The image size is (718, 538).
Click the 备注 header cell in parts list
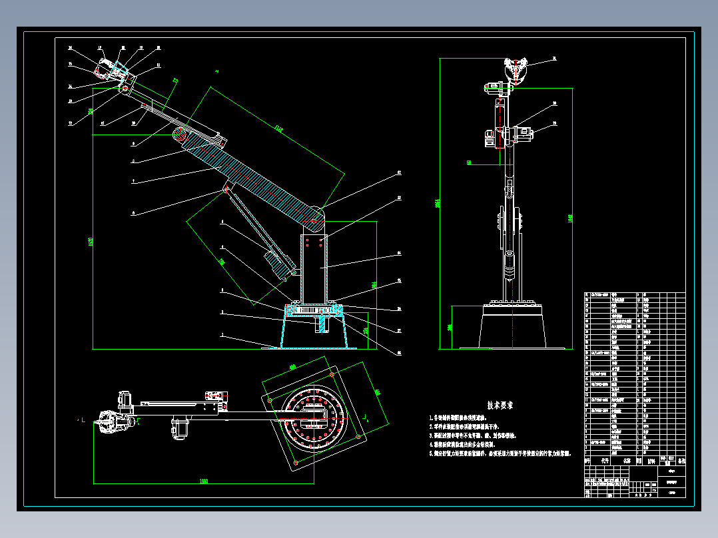(x=681, y=461)
